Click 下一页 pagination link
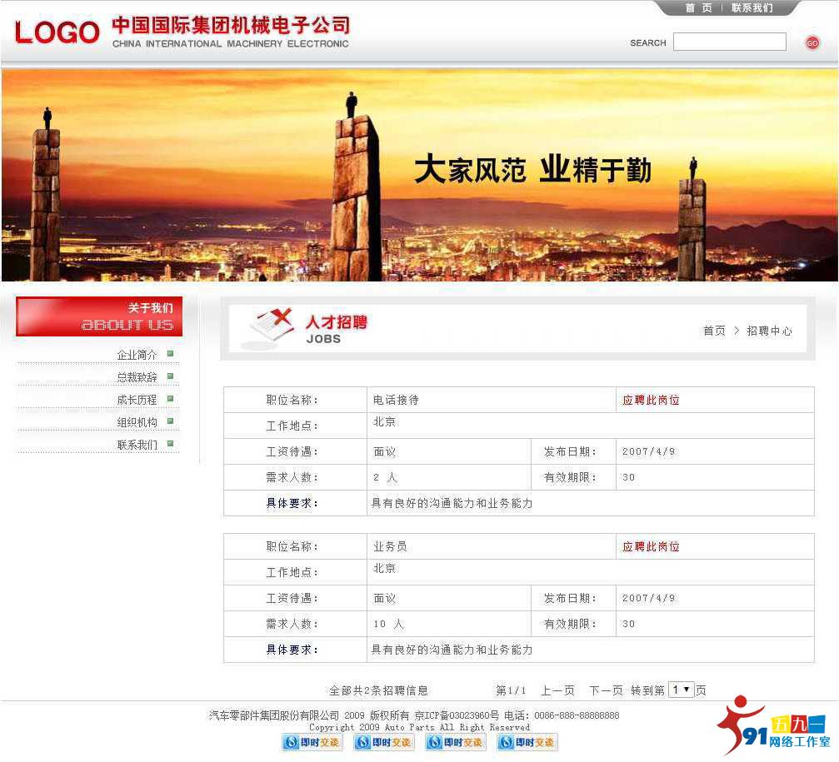This screenshot has height=762, width=839. click(x=606, y=690)
